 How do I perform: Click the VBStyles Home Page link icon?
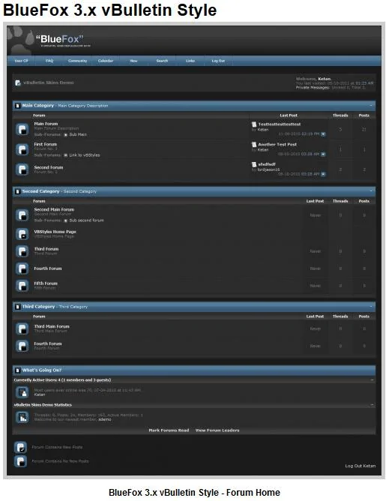coord(22,234)
